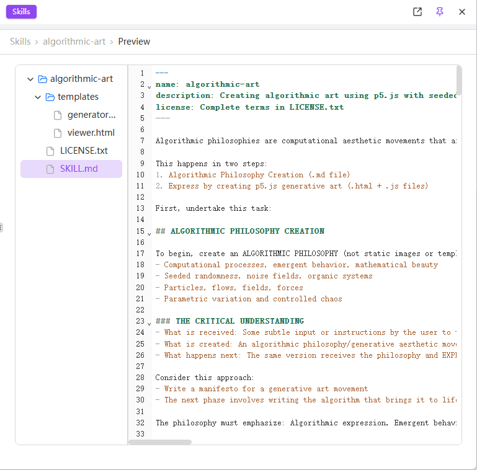The image size is (477, 470).
Task: Navigate to algorithmic-art breadcrumb
Action: pos(74,42)
